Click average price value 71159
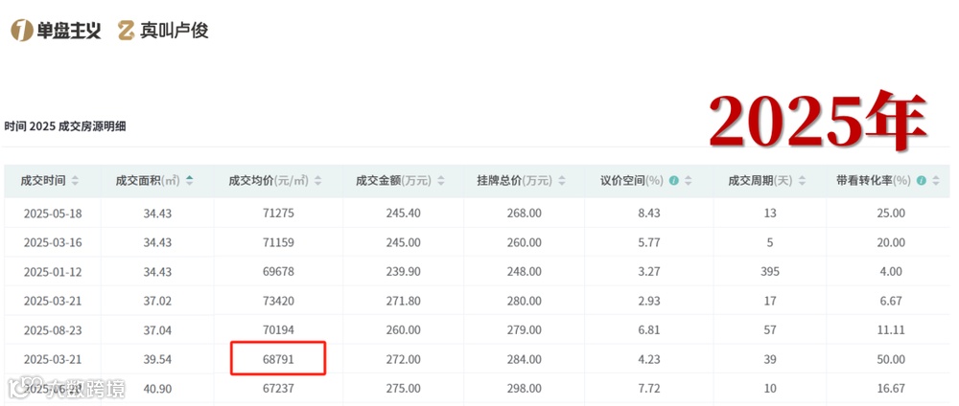 click(278, 242)
